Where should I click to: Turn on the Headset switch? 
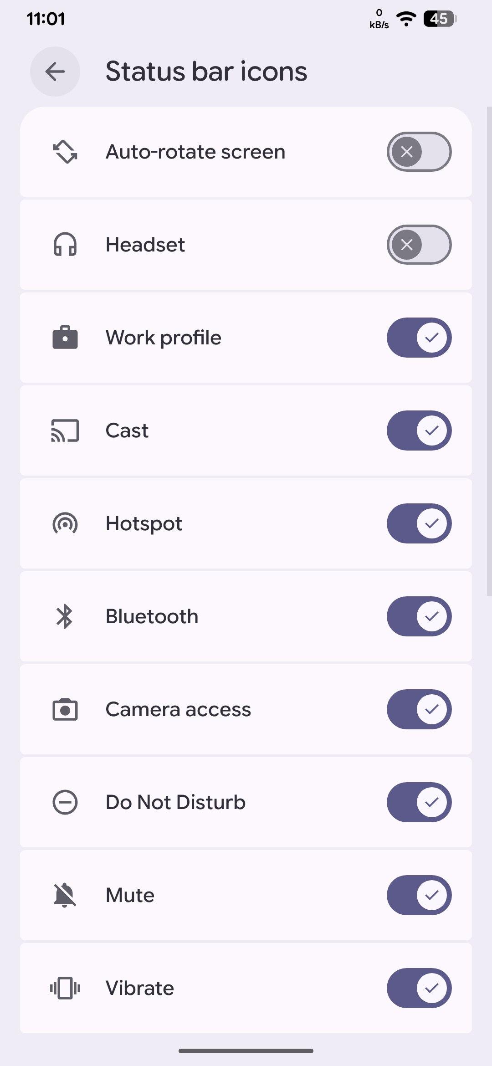point(419,245)
